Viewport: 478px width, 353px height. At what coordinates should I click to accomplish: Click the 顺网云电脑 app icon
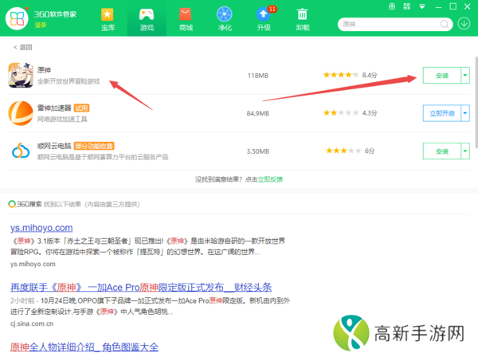(21, 151)
